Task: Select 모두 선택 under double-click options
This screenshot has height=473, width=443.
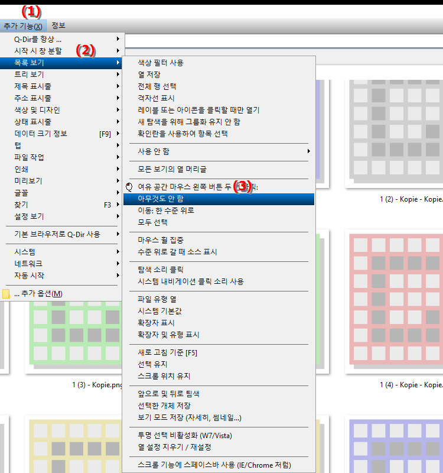Action: click(x=219, y=222)
